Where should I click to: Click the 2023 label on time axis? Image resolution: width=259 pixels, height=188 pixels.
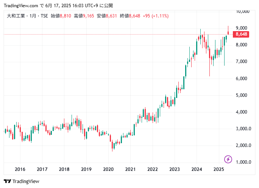[175, 169]
